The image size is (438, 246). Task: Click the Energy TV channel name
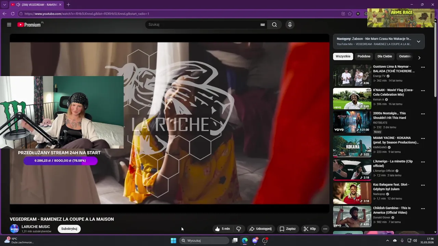[379, 76]
